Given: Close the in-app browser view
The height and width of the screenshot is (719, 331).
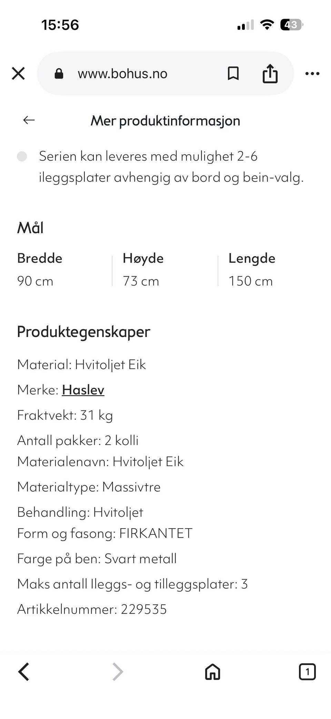Looking at the screenshot, I should coord(18,73).
